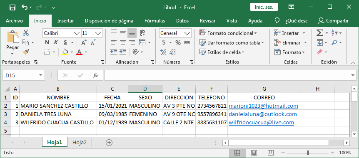Click the AutoSum sigma icon
The height and width of the screenshot is (158, 359).
[319, 33]
